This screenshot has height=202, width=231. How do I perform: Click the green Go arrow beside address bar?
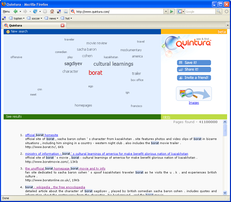click(172, 11)
